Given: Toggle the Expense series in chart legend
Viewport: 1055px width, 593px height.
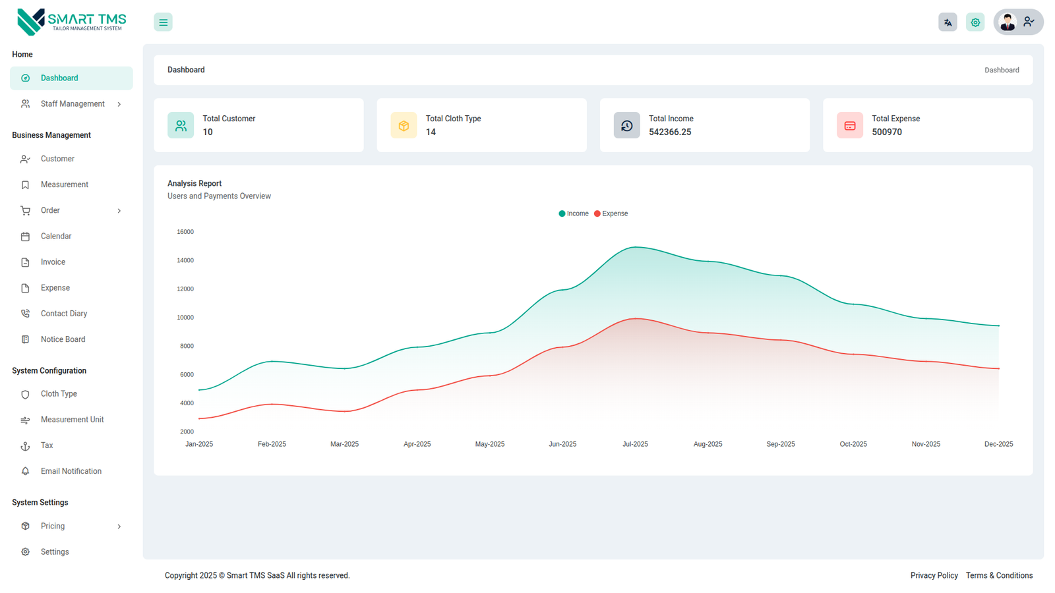Looking at the screenshot, I should (611, 213).
